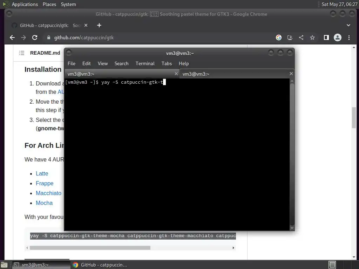Image resolution: width=359 pixels, height=269 pixels.
Task: Open the README outline list icon
Action: click(x=22, y=53)
